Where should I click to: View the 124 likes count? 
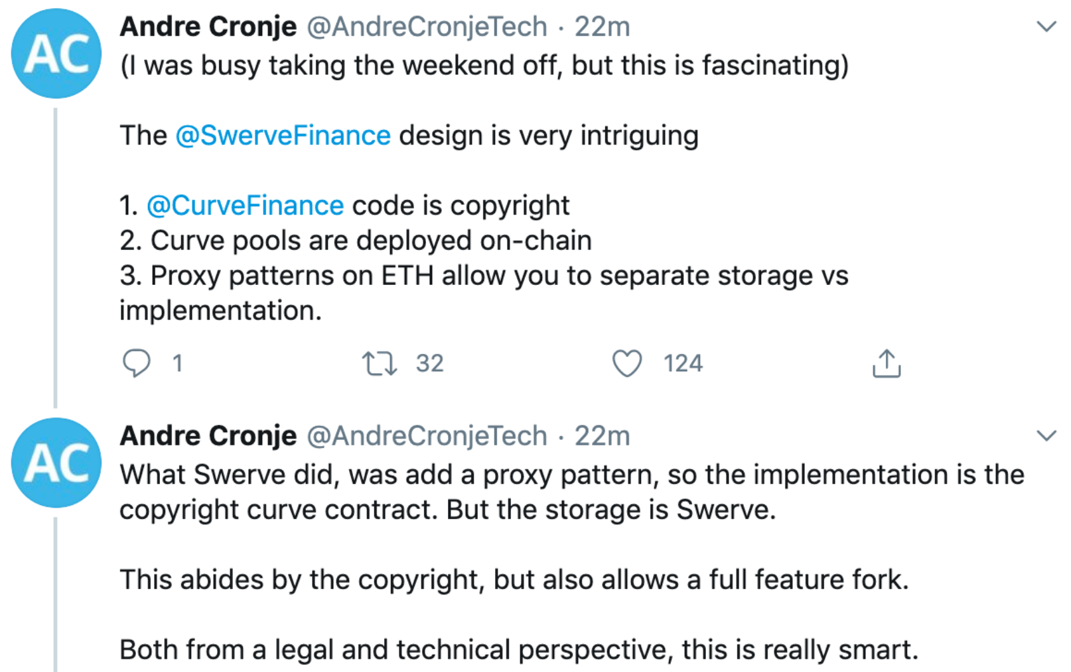coord(683,363)
